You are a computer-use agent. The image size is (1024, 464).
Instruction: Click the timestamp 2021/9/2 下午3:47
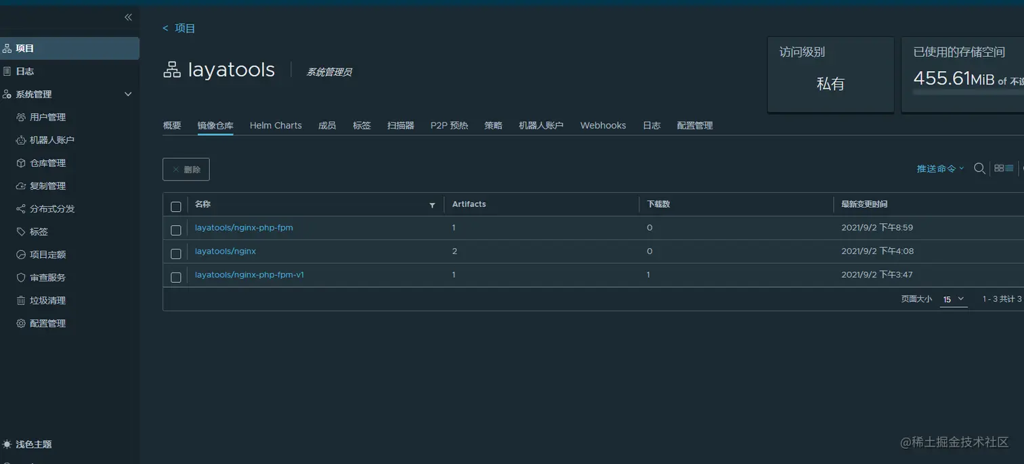[877, 275]
